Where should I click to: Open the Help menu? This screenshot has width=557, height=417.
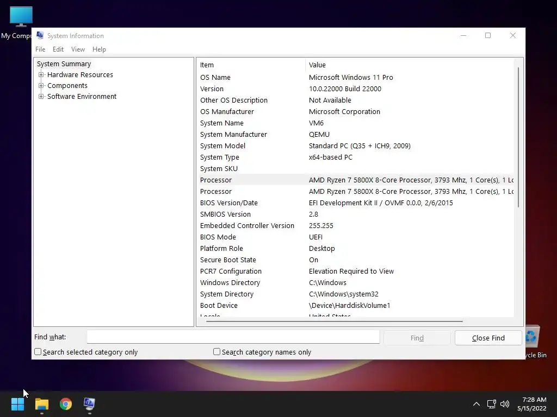(x=99, y=49)
